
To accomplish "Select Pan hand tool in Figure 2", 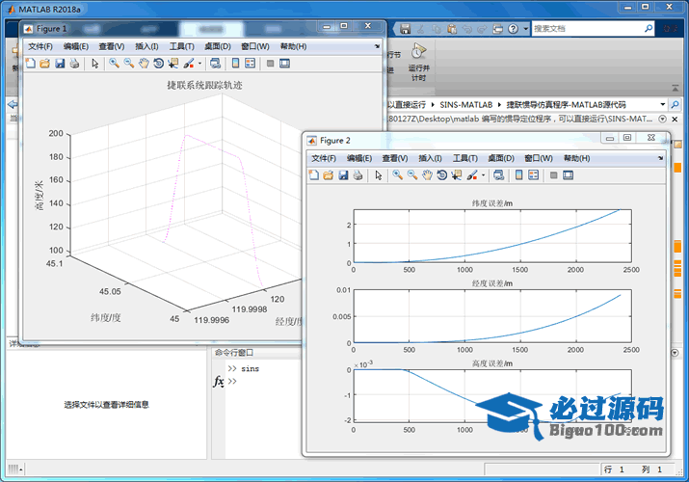I will pos(427,175).
